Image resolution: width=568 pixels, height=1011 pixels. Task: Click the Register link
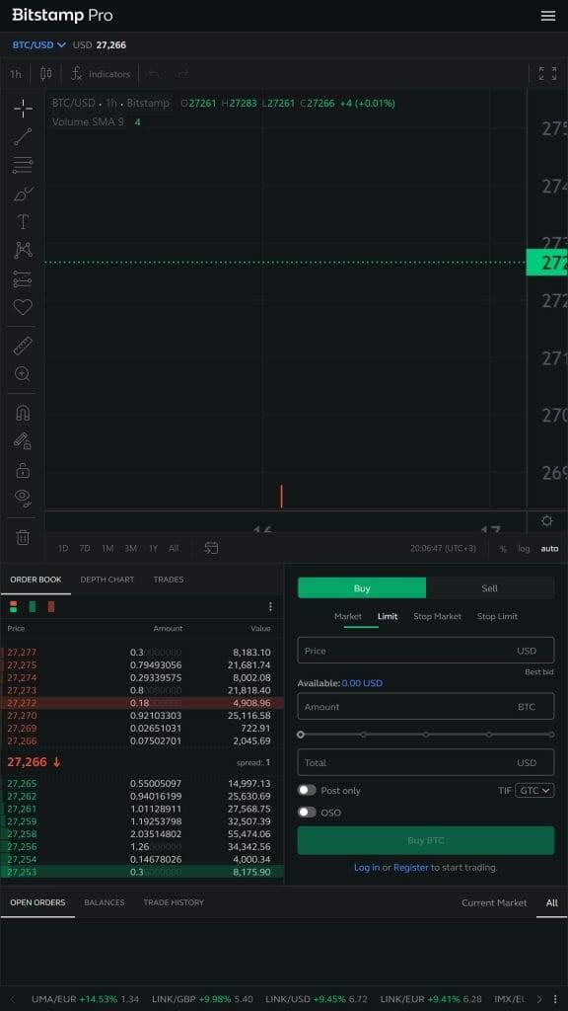[x=411, y=867]
